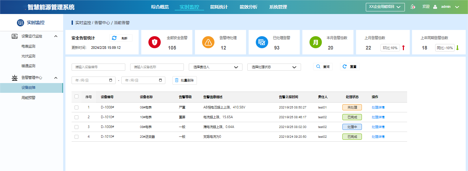
Task: Click the 设备编号 column header
Action: 107,97
